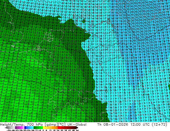
Task: Click the '[gdmp]' unit label
Action: pyautogui.click(x=51, y=125)
